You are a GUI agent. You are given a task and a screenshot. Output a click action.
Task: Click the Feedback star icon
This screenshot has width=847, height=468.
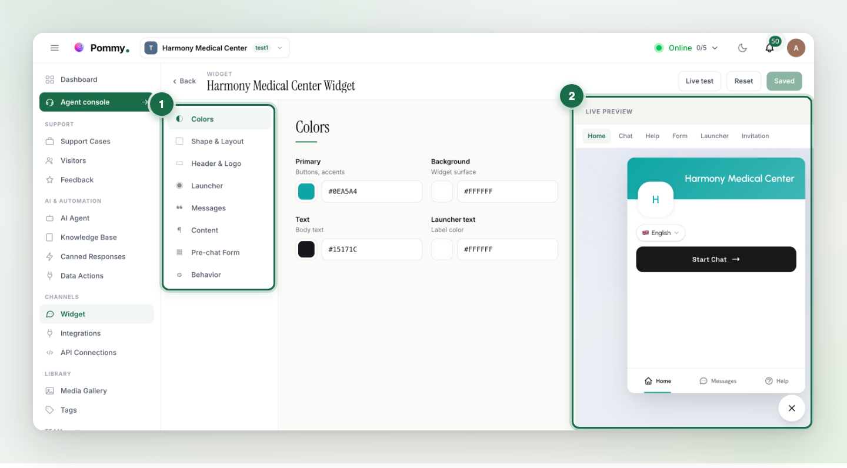point(49,180)
